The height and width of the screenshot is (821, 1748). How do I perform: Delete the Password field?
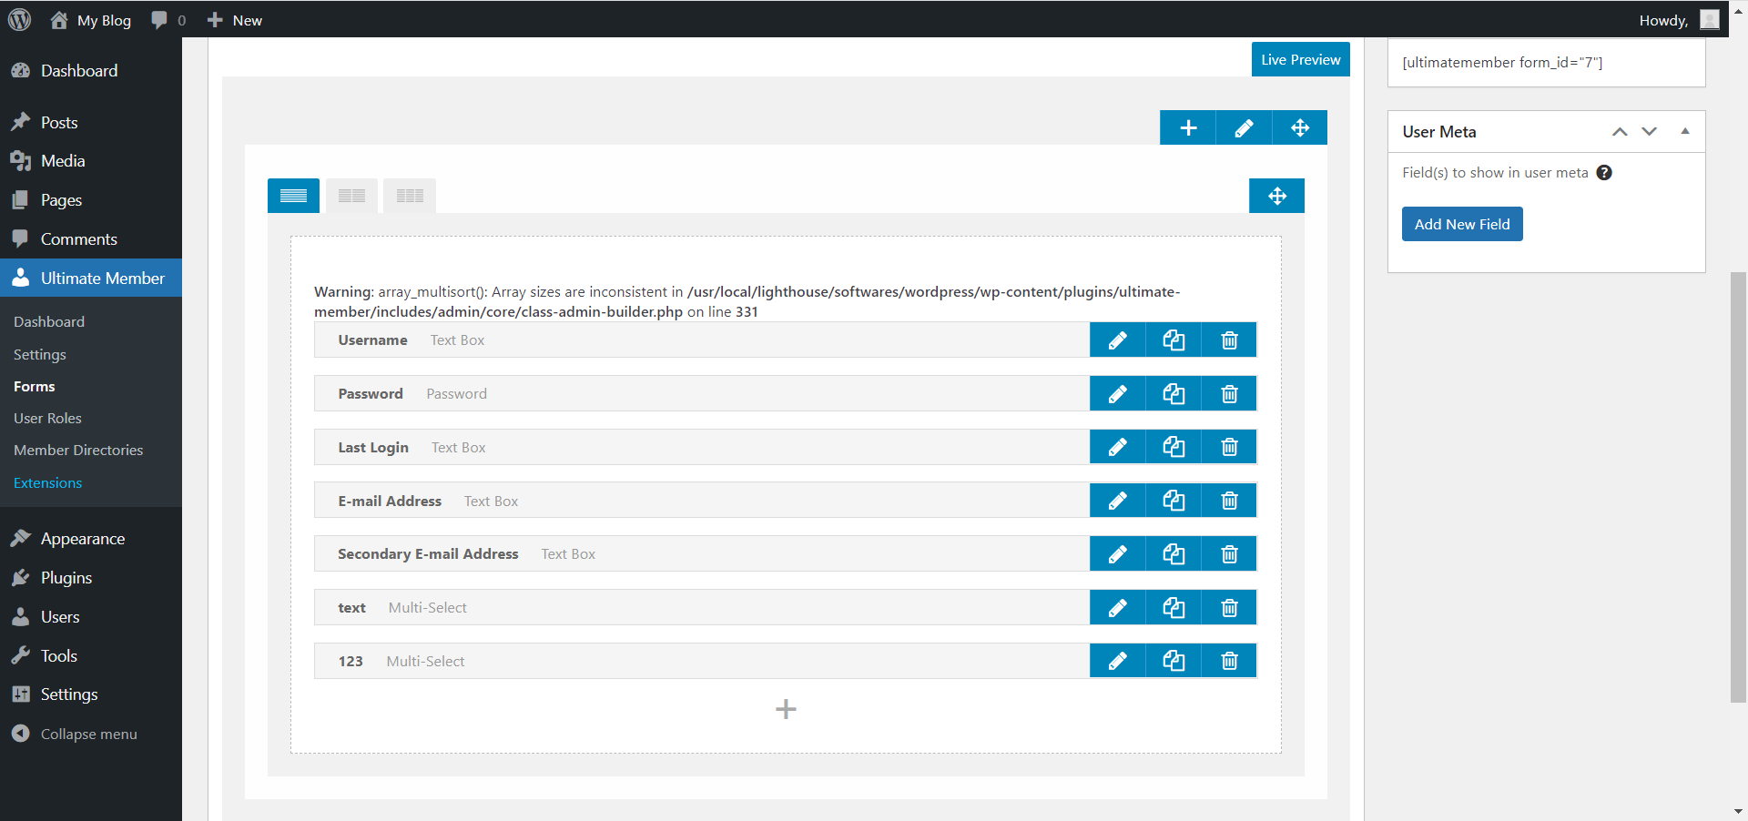coord(1229,394)
